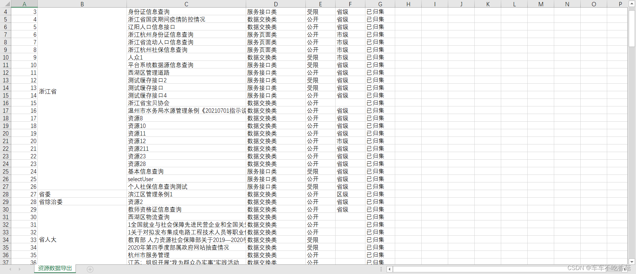Select column M header
The width and height of the screenshot is (636, 274).
click(541, 4)
